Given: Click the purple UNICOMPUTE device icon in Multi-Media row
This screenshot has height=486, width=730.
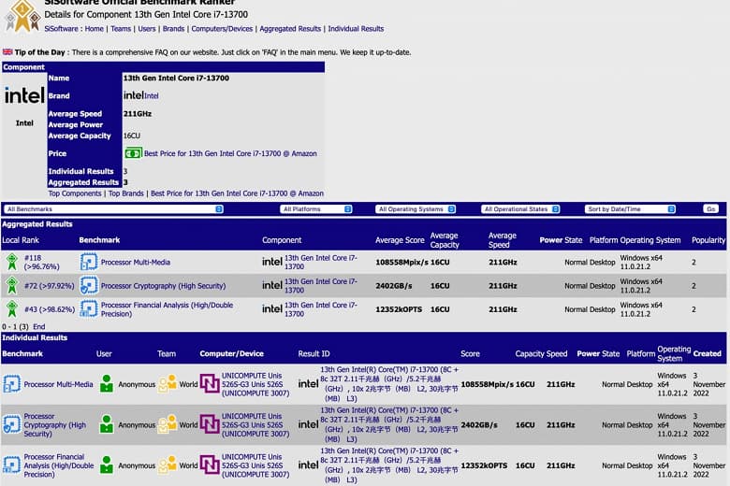Looking at the screenshot, I should pyautogui.click(x=210, y=384).
